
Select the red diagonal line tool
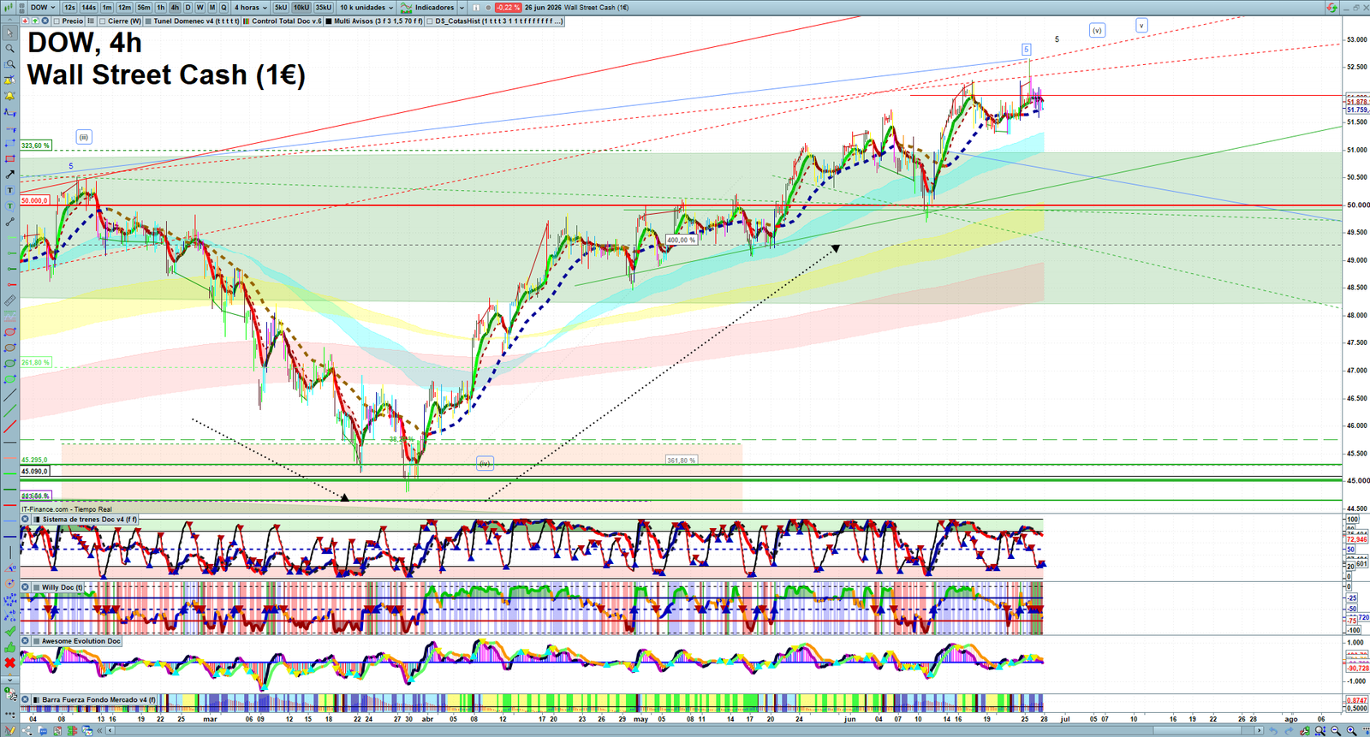coord(9,427)
